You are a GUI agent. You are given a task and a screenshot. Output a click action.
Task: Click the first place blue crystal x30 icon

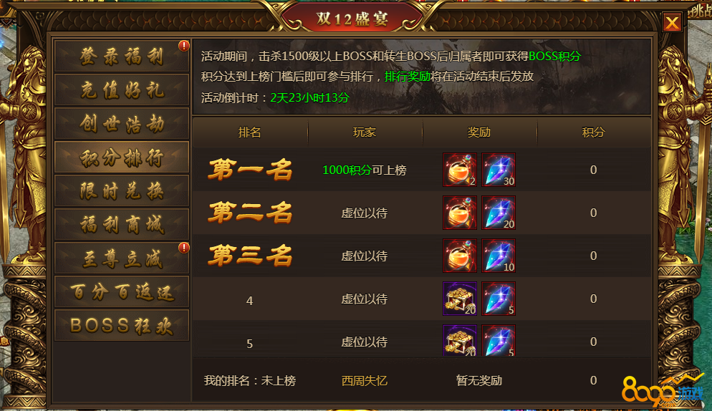coord(498,170)
